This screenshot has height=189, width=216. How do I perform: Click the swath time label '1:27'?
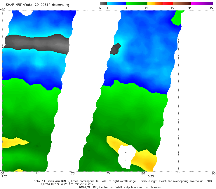pyautogui.click(x=5, y=176)
